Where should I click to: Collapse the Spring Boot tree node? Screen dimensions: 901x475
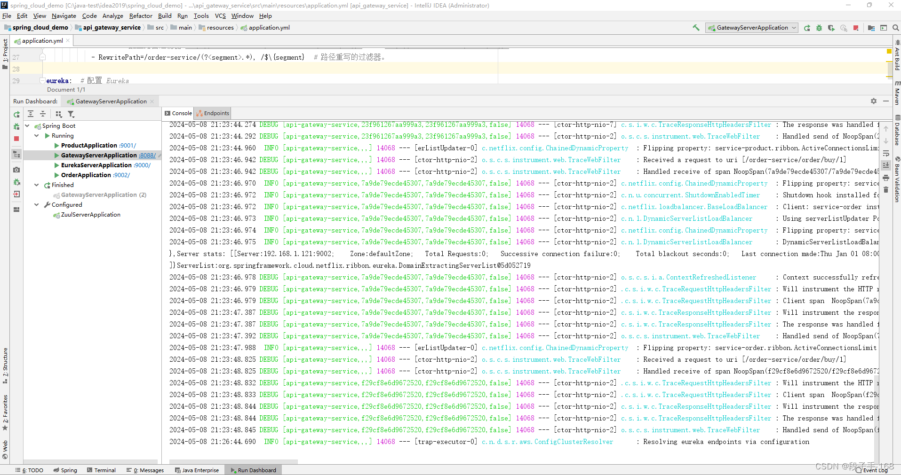[27, 125]
